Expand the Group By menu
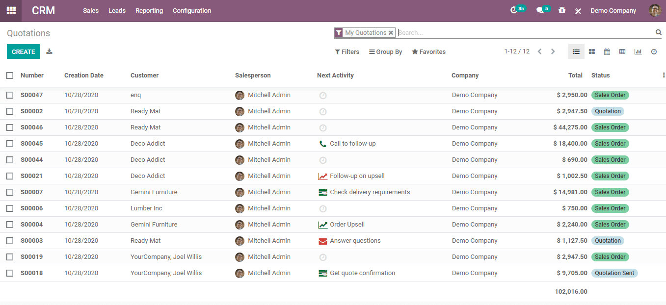666x305 pixels. point(385,51)
